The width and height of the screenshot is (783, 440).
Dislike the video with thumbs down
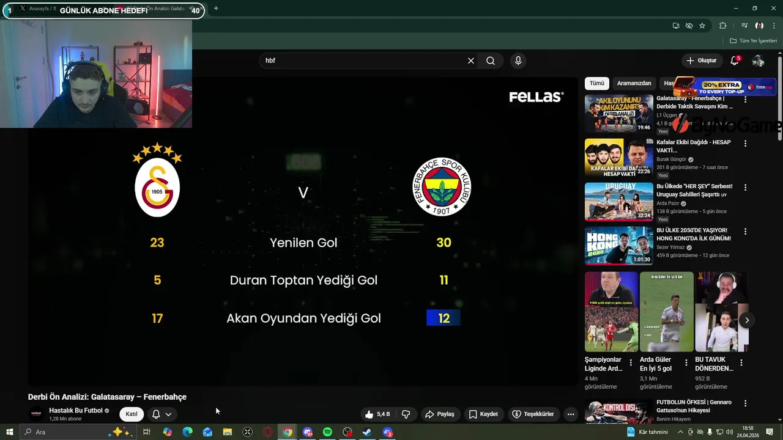click(x=406, y=414)
